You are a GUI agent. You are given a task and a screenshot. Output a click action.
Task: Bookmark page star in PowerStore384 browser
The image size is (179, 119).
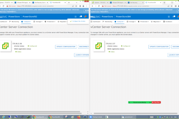pyautogui.click(x=172, y=6)
